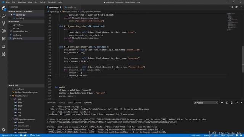Collapse ProgHubParser in the outline
The image size is (244, 137).
[x=11, y=96]
